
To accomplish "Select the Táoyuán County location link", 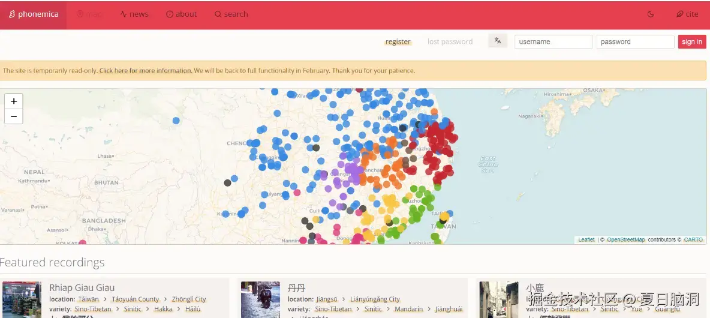I will (x=136, y=299).
